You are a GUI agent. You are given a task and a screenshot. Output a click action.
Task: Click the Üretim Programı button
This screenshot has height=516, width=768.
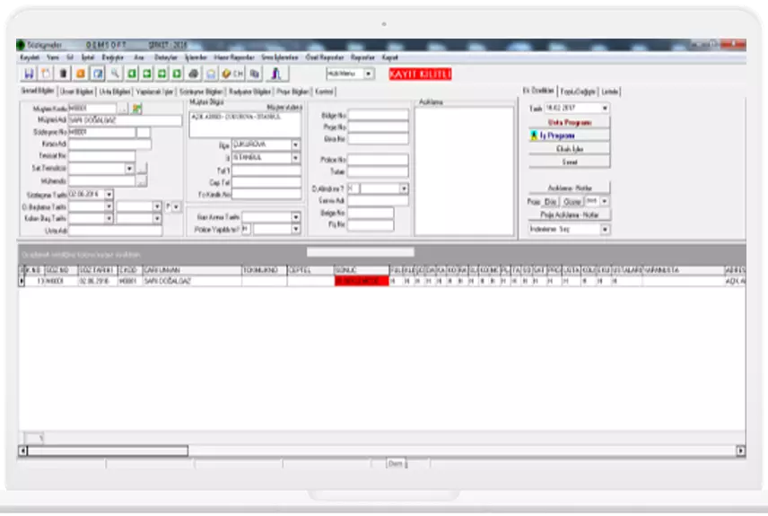(569, 121)
